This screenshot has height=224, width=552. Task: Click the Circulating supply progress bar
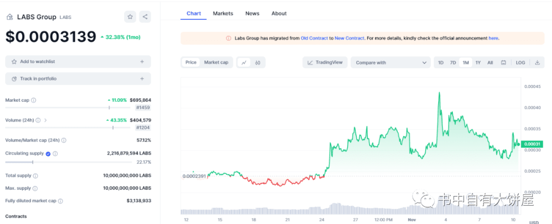point(70,162)
